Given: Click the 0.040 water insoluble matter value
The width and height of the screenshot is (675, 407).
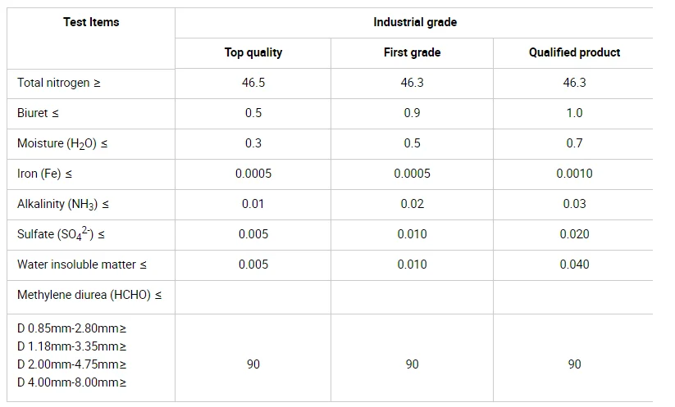Looking at the screenshot, I should click(x=574, y=265).
